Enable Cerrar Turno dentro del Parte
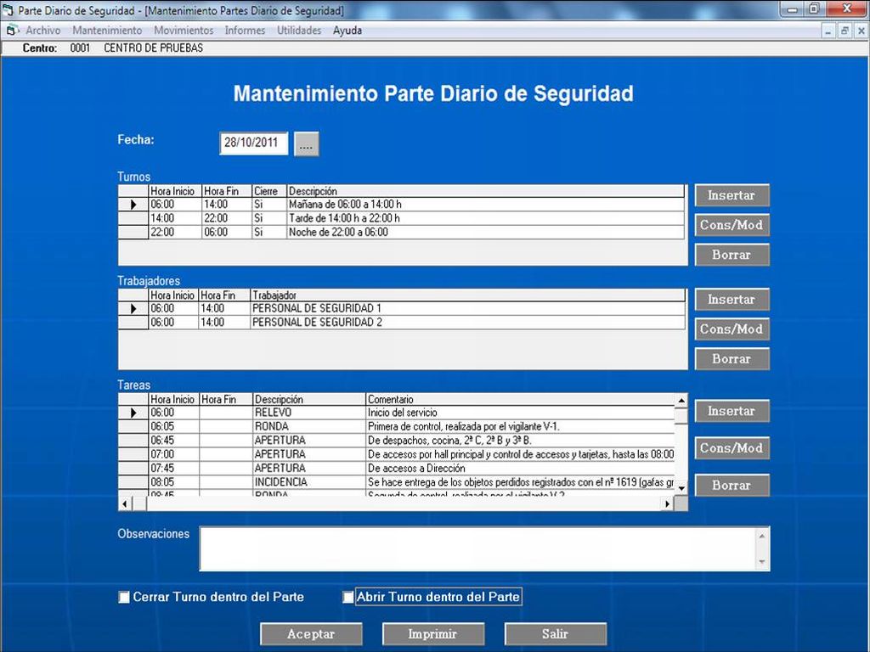This screenshot has width=870, height=652. point(124,598)
